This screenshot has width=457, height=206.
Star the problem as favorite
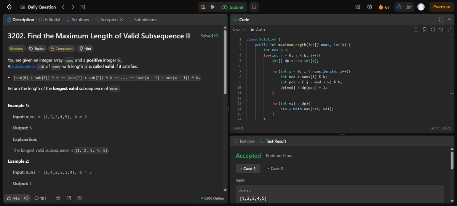tap(58, 198)
